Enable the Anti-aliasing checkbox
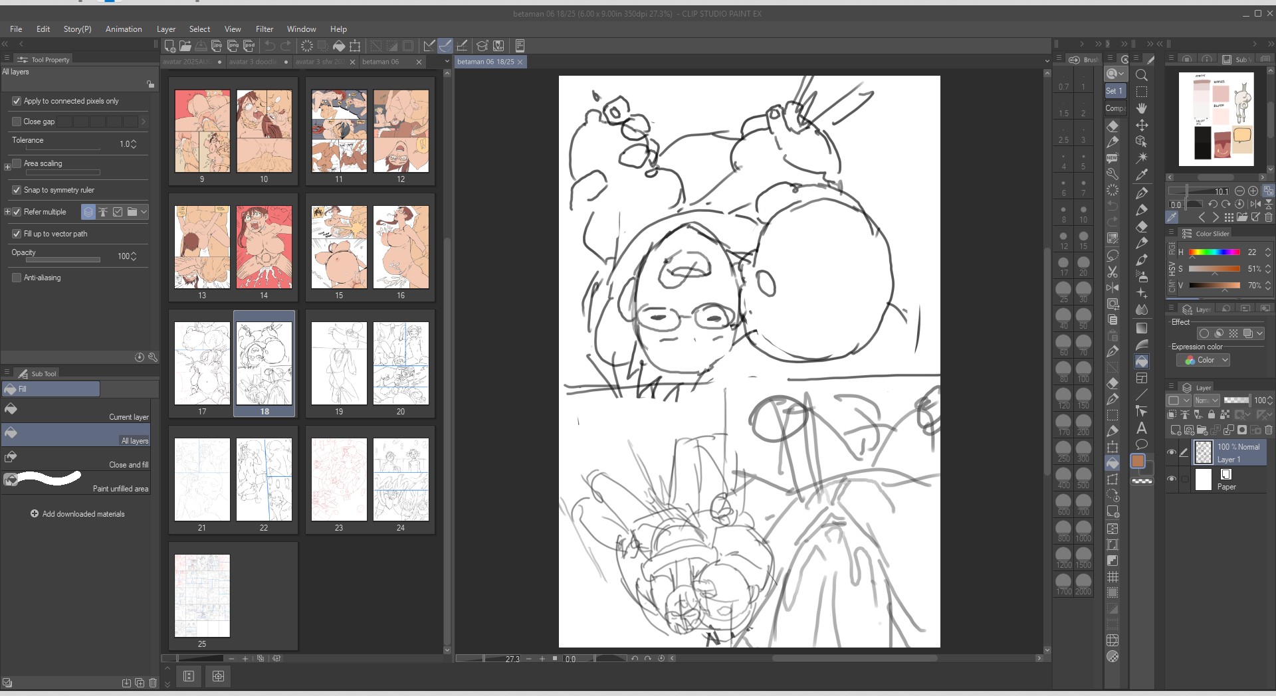This screenshot has width=1276, height=696. click(17, 278)
